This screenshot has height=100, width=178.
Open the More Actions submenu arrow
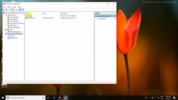pos(115,19)
